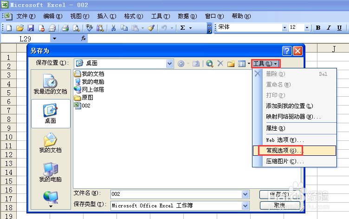Select 压缩图片(C) menu entry
The width and height of the screenshot is (349, 219).
point(294,161)
